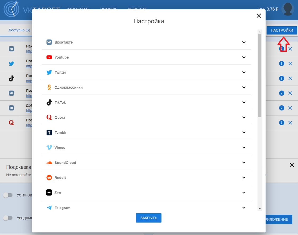Show info for the Twitter task row
298x235 pixels.
282,63
